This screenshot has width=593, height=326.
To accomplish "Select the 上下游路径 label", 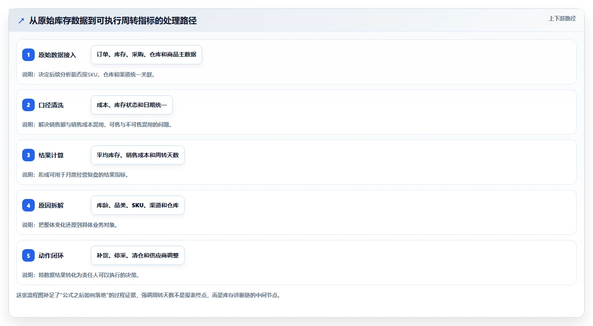I will coord(562,18).
